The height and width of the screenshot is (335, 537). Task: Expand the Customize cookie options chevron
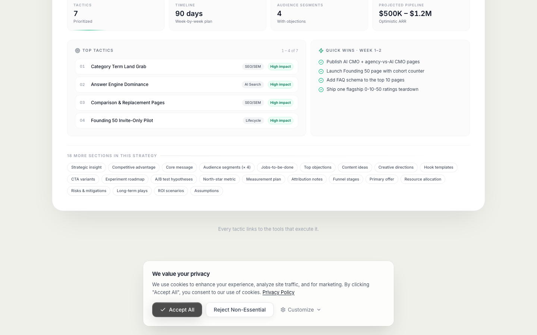pyautogui.click(x=319, y=310)
